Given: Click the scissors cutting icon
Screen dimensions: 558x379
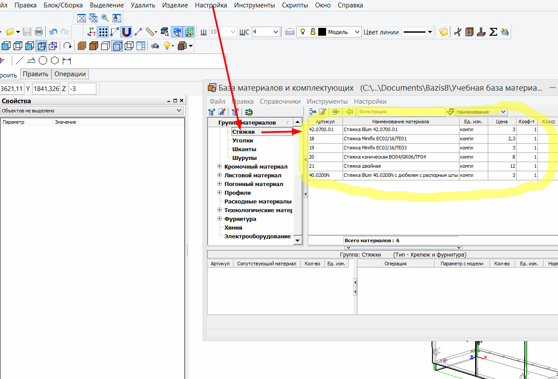Looking at the screenshot, I should [457, 32].
